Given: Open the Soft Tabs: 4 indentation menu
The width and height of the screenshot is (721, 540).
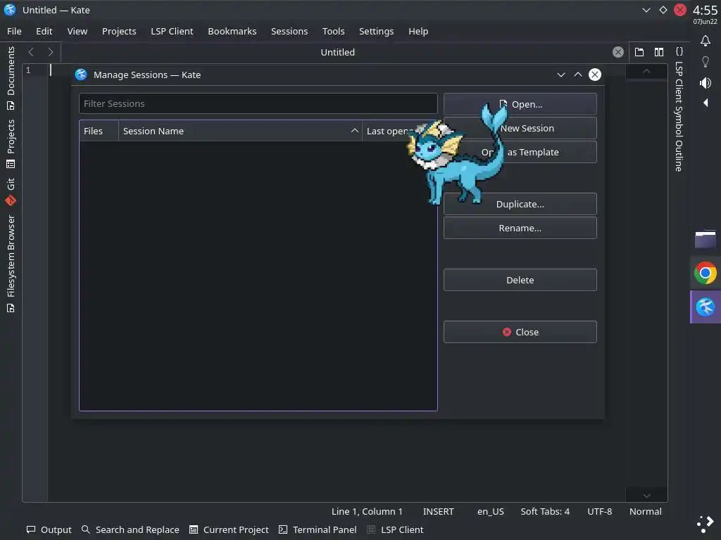Looking at the screenshot, I should 545,512.
